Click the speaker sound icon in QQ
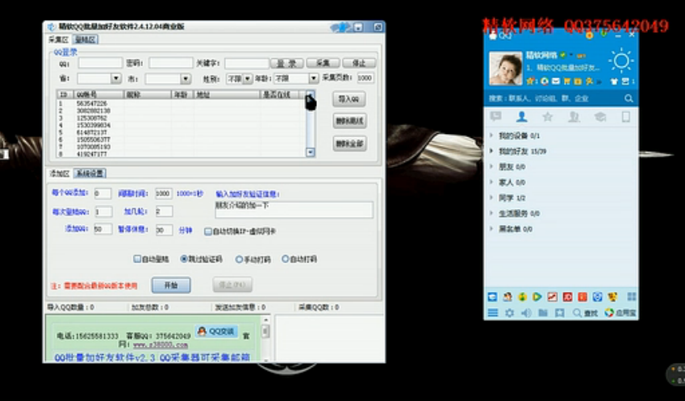This screenshot has width=685, height=401. (x=526, y=313)
